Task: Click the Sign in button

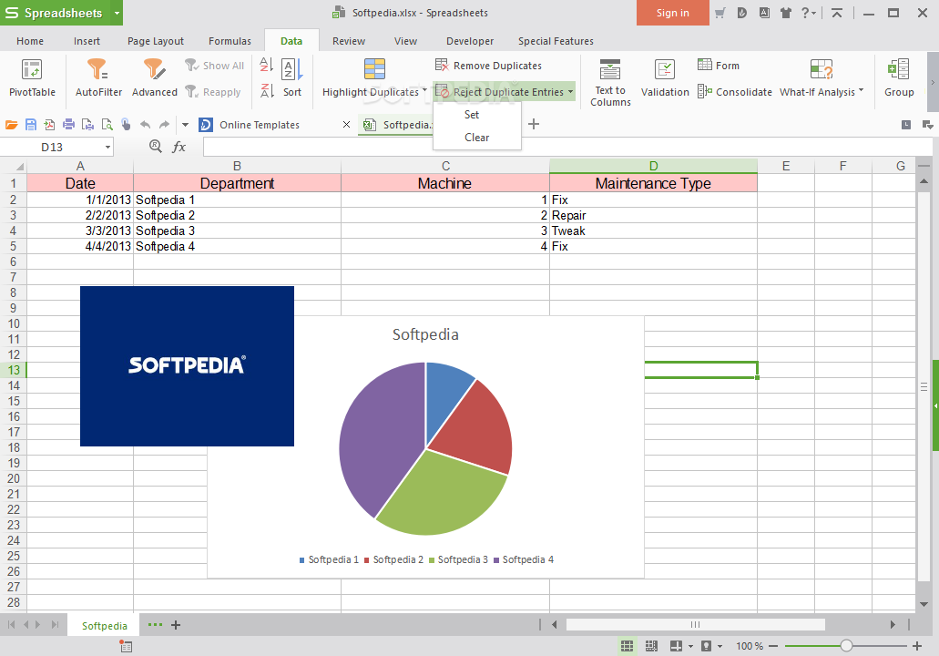Action: 672,13
